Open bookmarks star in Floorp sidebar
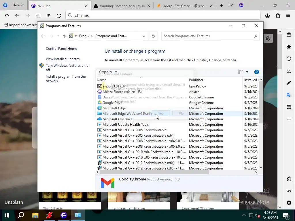Screen dimensions: 295x221 289,47
